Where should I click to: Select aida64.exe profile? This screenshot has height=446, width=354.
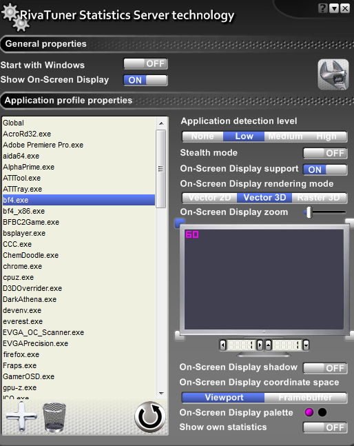79,156
